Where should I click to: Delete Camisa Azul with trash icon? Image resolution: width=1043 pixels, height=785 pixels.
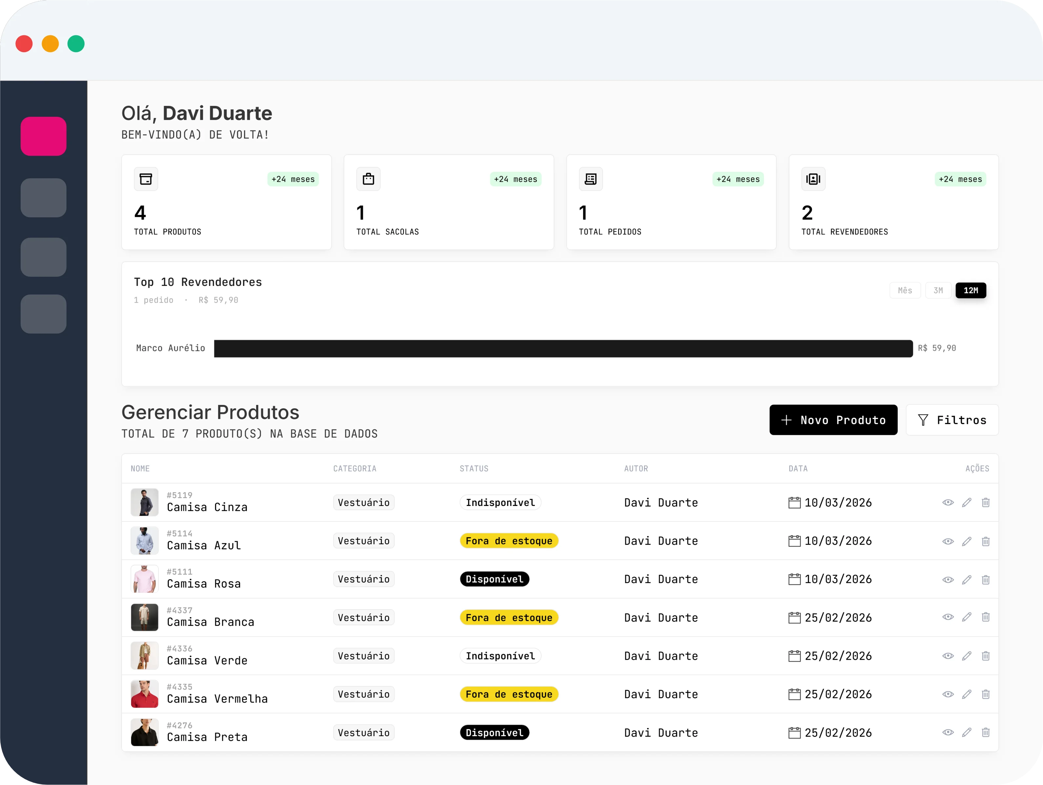[986, 541]
